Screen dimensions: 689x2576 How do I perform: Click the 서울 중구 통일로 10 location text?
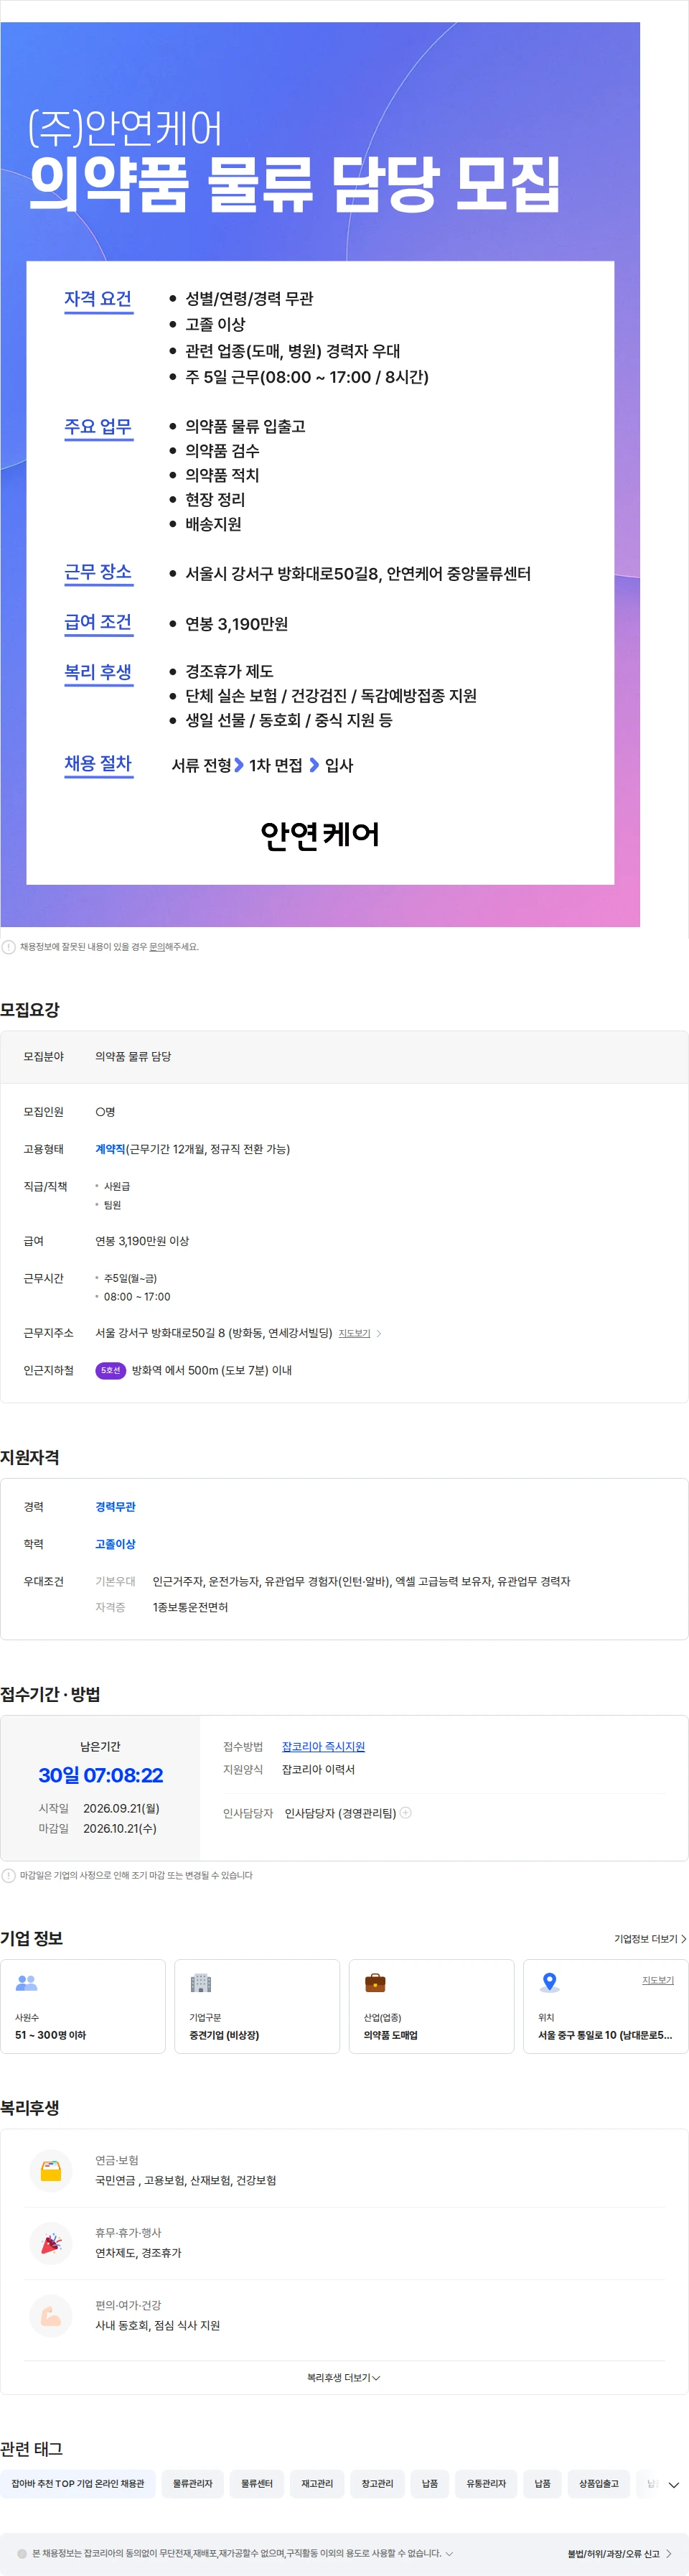pyautogui.click(x=605, y=2034)
